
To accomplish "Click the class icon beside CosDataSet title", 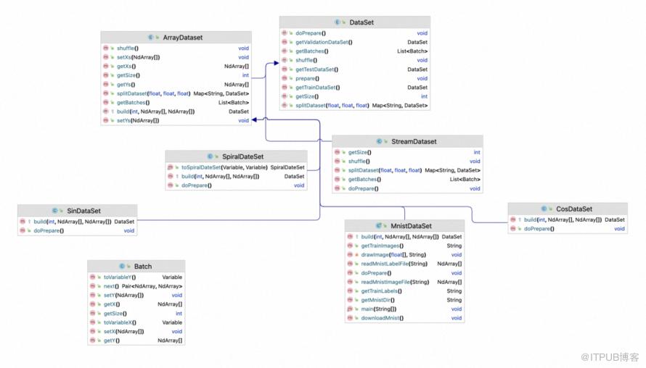I will click(x=544, y=209).
